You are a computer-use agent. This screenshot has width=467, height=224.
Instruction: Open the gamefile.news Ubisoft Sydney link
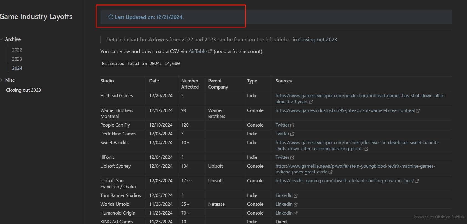point(355,169)
